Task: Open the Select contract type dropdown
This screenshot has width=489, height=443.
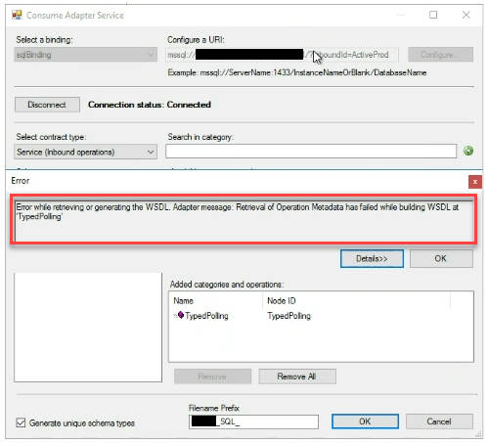Action: pos(85,152)
